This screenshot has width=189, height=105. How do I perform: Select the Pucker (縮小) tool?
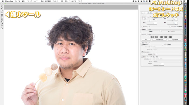[2, 15]
